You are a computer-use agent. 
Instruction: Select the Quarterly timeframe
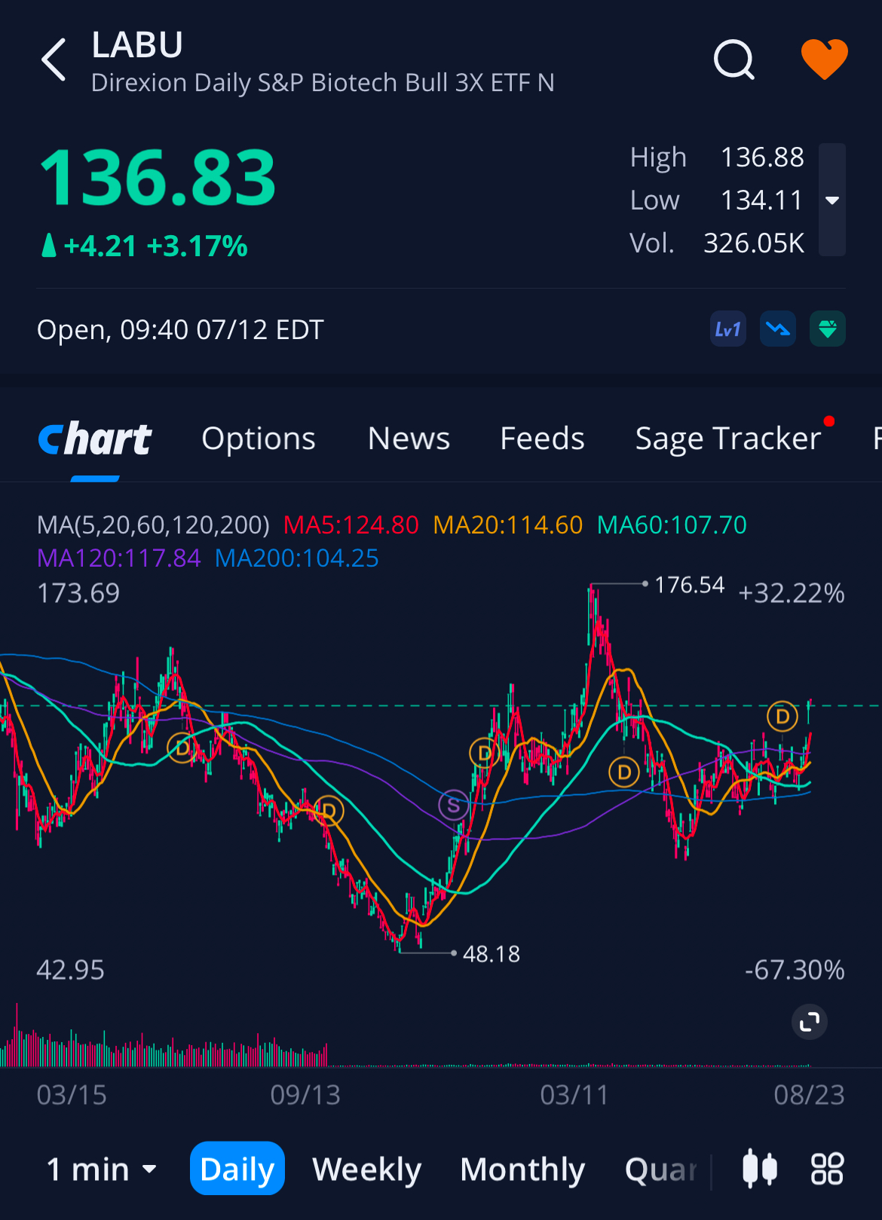(662, 1169)
